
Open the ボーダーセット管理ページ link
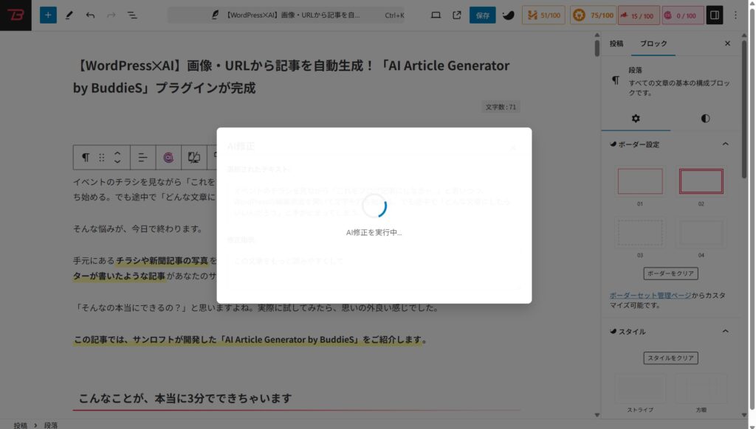coord(650,295)
